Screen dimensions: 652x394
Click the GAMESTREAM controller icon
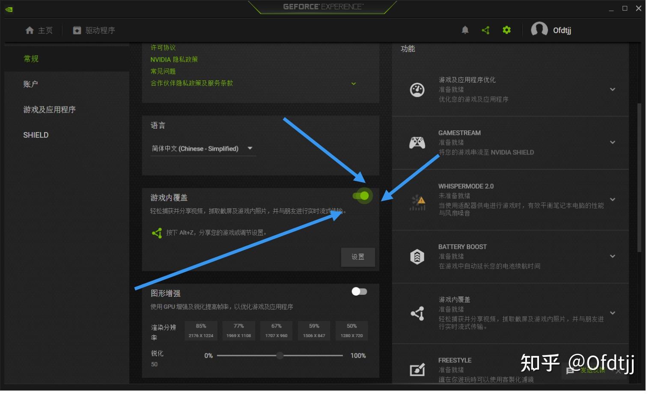click(417, 142)
